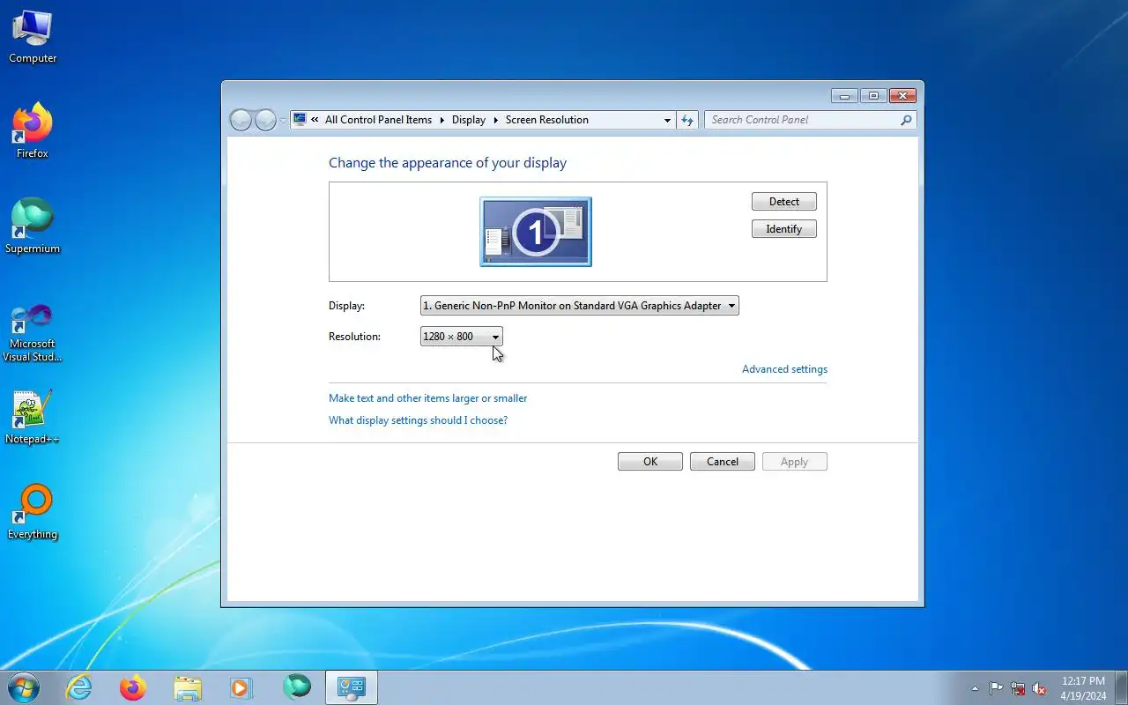Click Show Desktop strip in taskbar corner

(x=1122, y=688)
